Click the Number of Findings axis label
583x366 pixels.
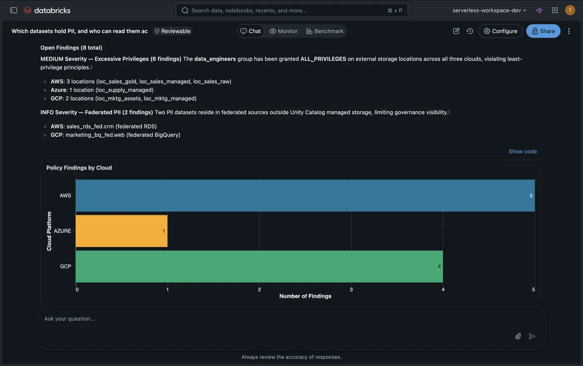point(305,296)
